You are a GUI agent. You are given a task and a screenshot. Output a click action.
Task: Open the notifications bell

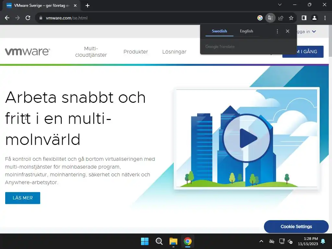[323, 241]
